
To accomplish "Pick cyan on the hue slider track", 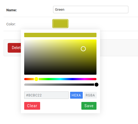I will pos(60,79).
